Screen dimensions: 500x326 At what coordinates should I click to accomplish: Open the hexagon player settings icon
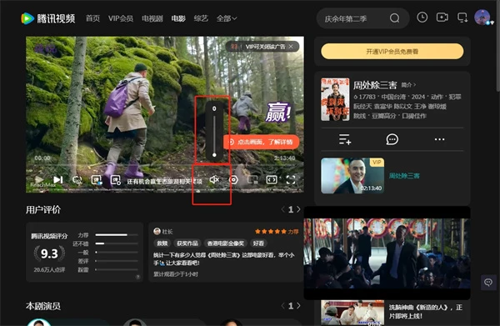pos(233,180)
